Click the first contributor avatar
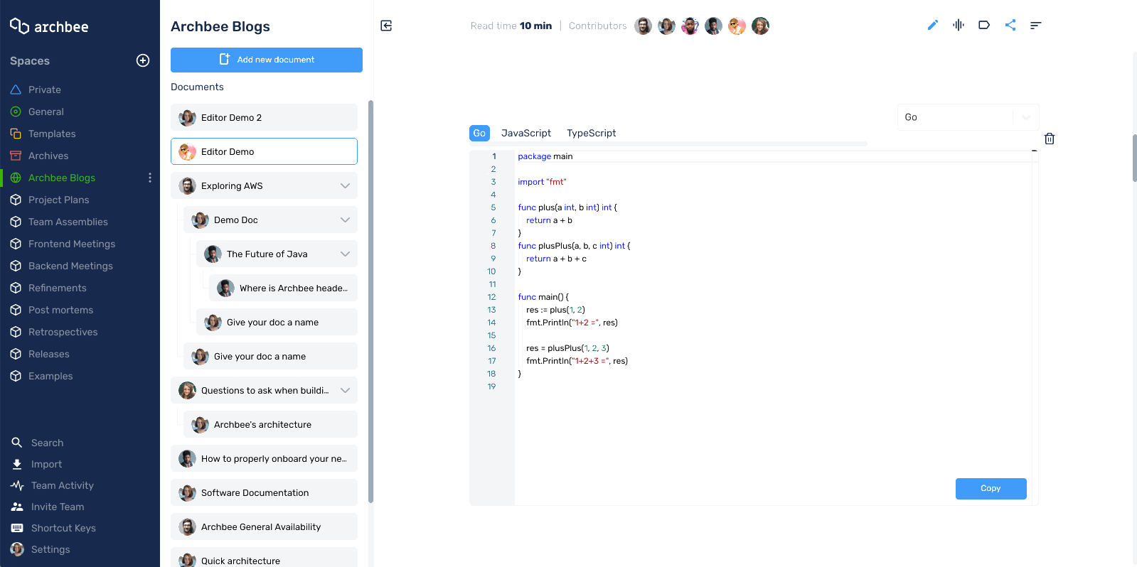The height and width of the screenshot is (567, 1137). 643,26
